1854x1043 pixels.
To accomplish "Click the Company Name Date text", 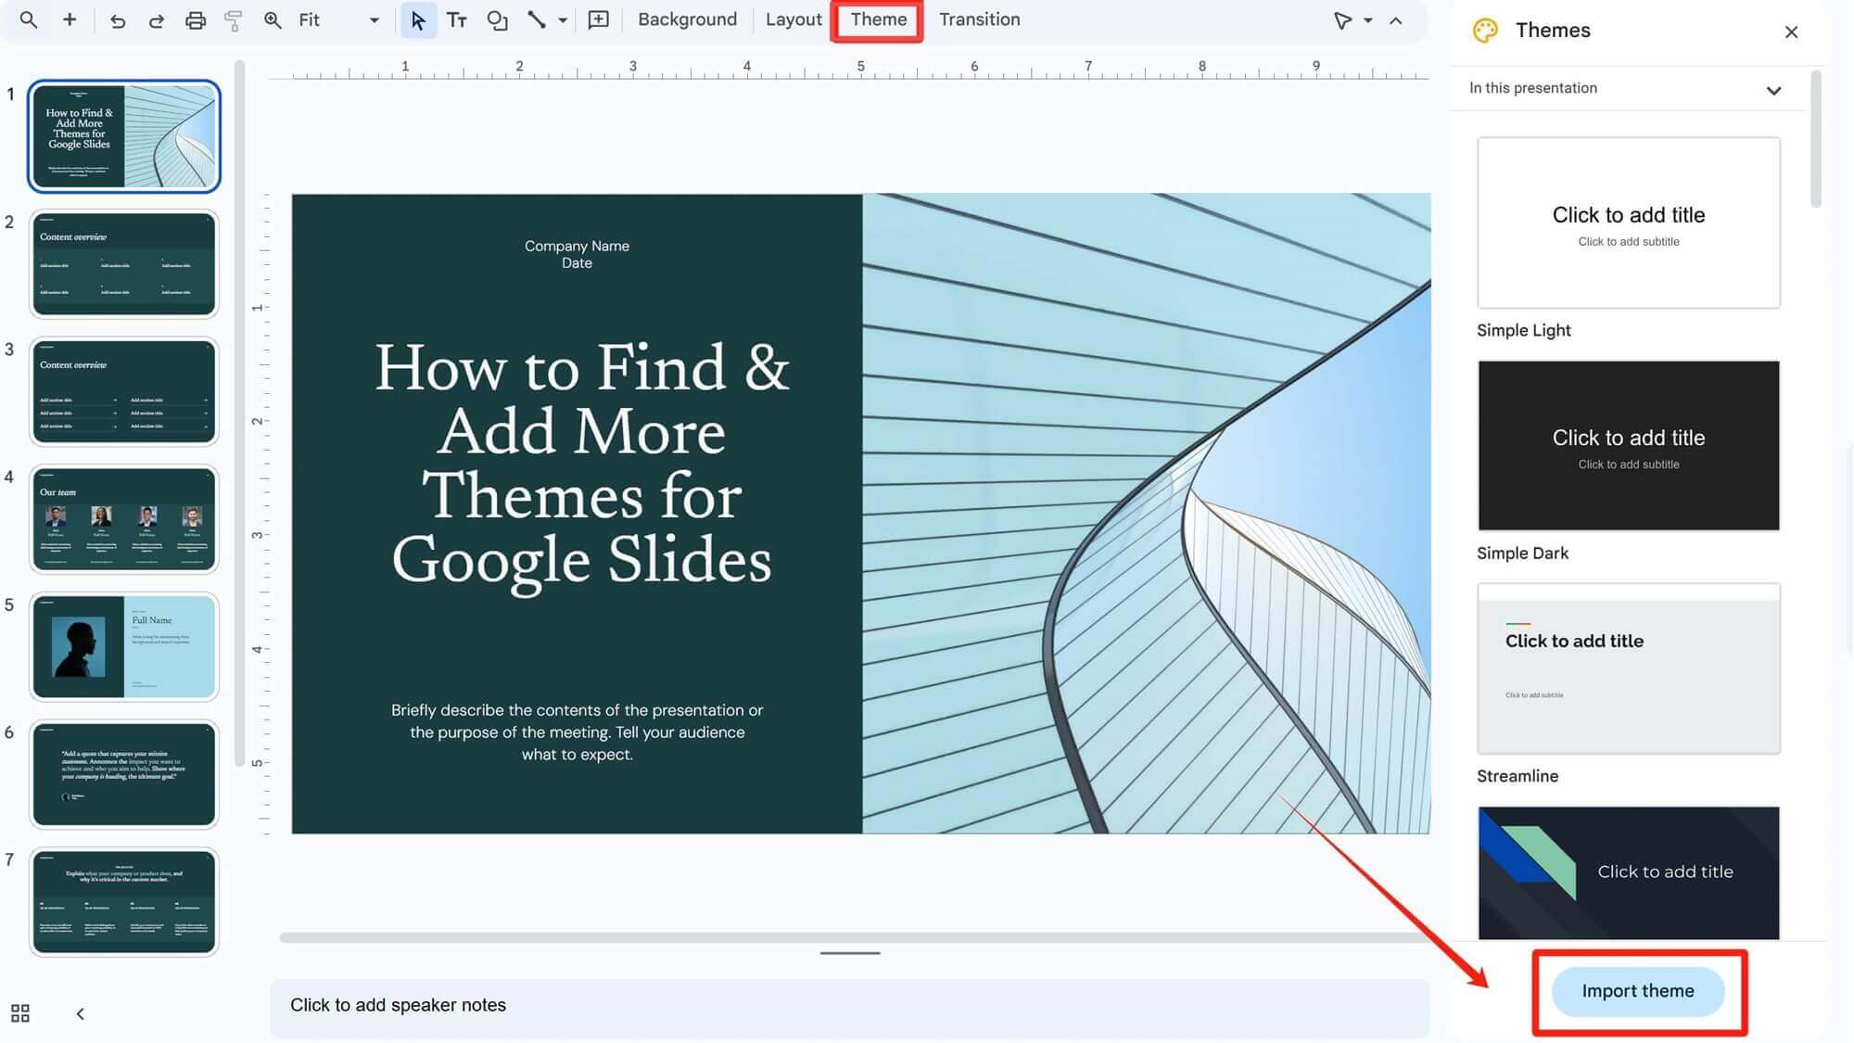I will coord(577,254).
